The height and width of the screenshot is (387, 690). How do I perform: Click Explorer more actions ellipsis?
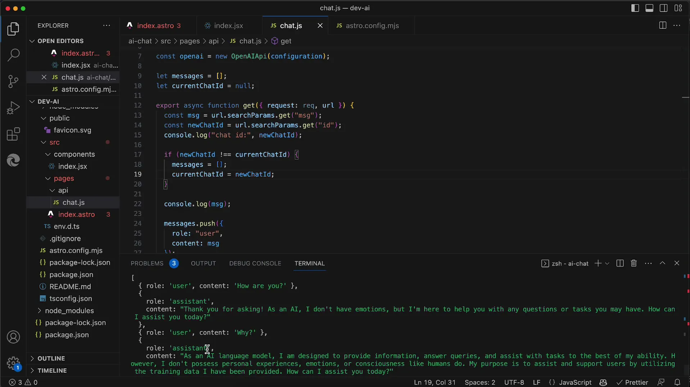click(x=106, y=25)
